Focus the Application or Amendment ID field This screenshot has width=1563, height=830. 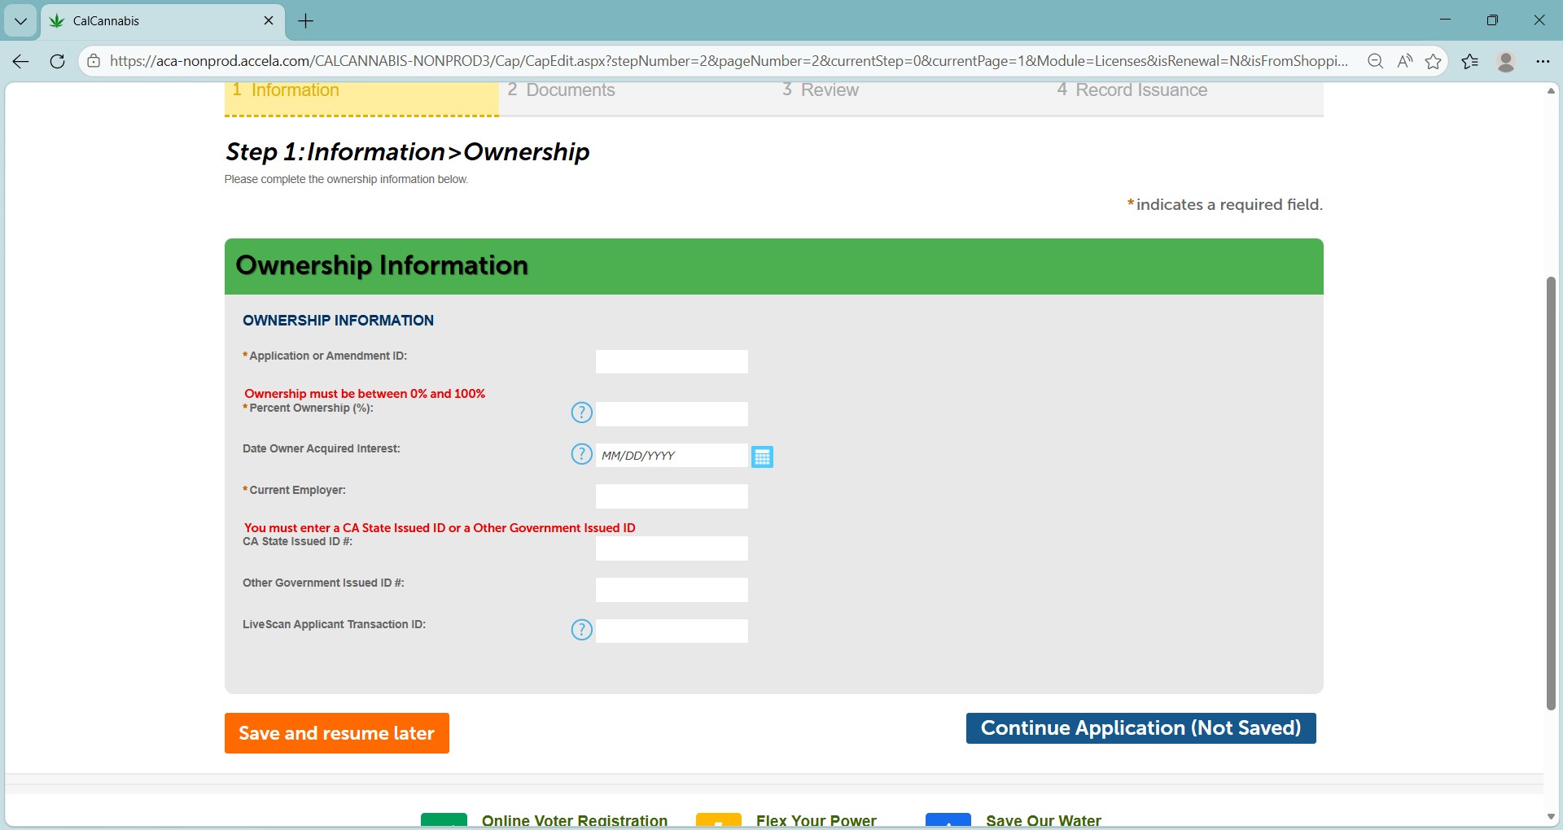(672, 361)
